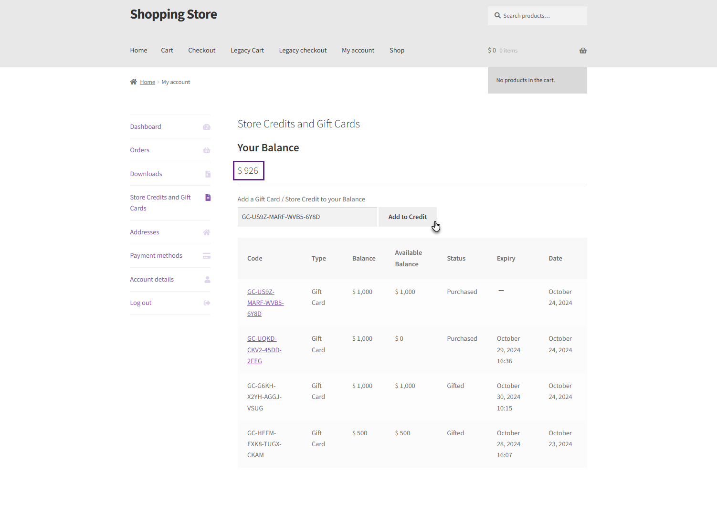Click the shopping basket icon in header
717x514 pixels.
[x=583, y=51]
